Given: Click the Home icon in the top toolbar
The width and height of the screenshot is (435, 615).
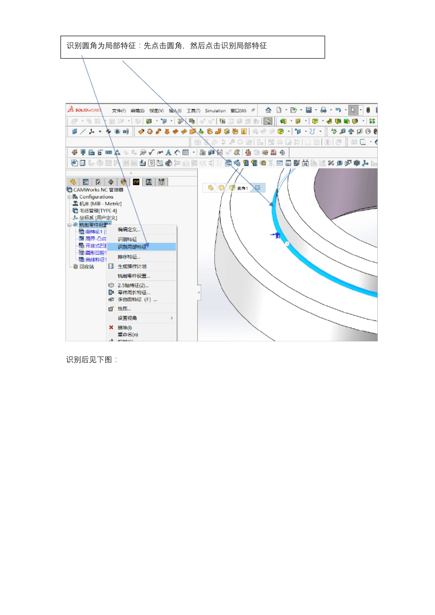Looking at the screenshot, I should [x=268, y=110].
